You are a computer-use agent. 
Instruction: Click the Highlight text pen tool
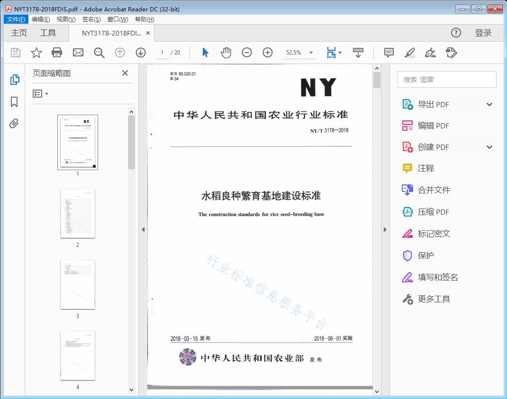[x=410, y=53]
